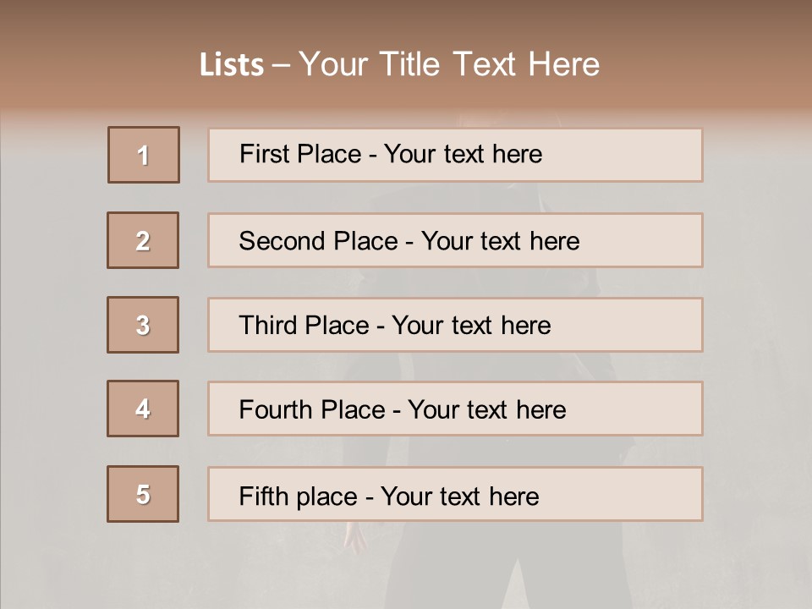Click the bold word 'Lists' in the title

tap(232, 65)
